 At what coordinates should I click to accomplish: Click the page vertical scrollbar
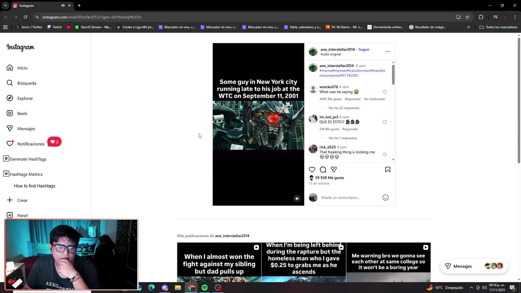(x=519, y=100)
